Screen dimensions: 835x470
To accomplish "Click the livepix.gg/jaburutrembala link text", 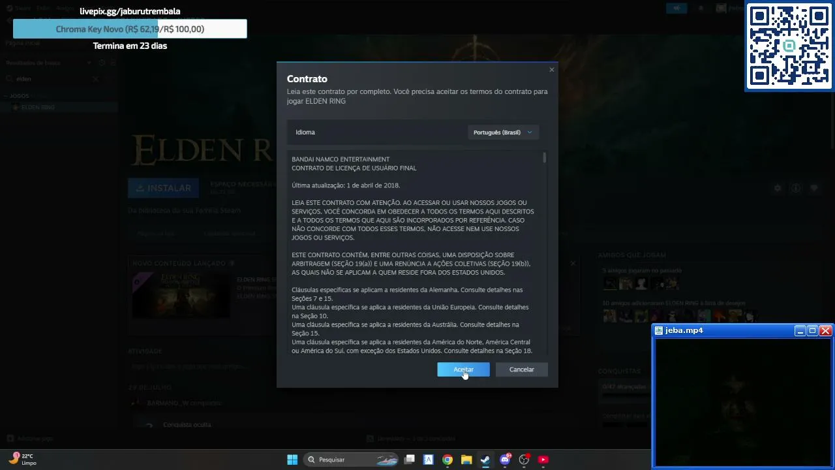I will coord(130,11).
